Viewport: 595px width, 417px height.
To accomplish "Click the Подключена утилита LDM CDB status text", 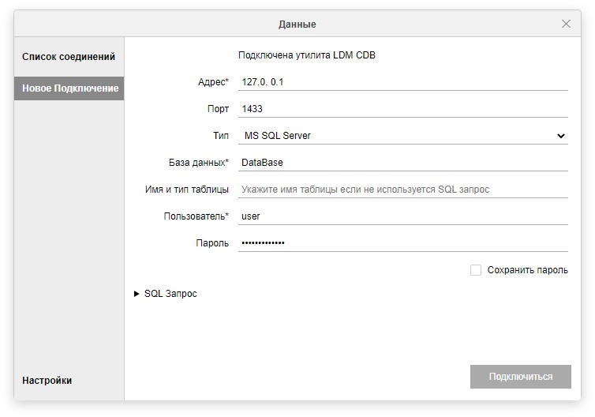I will tap(312, 55).
